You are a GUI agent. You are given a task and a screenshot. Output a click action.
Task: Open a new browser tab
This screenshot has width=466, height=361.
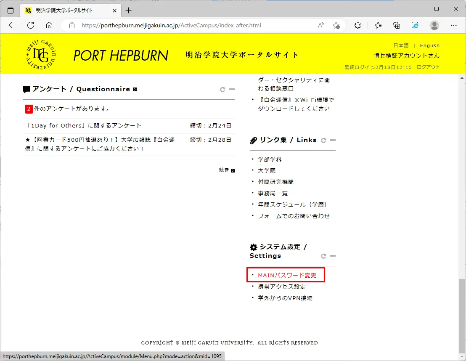click(x=128, y=11)
